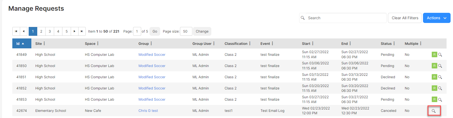The width and height of the screenshot is (453, 118).
Task: Select page 5 in the pager
Action: click(x=67, y=31)
